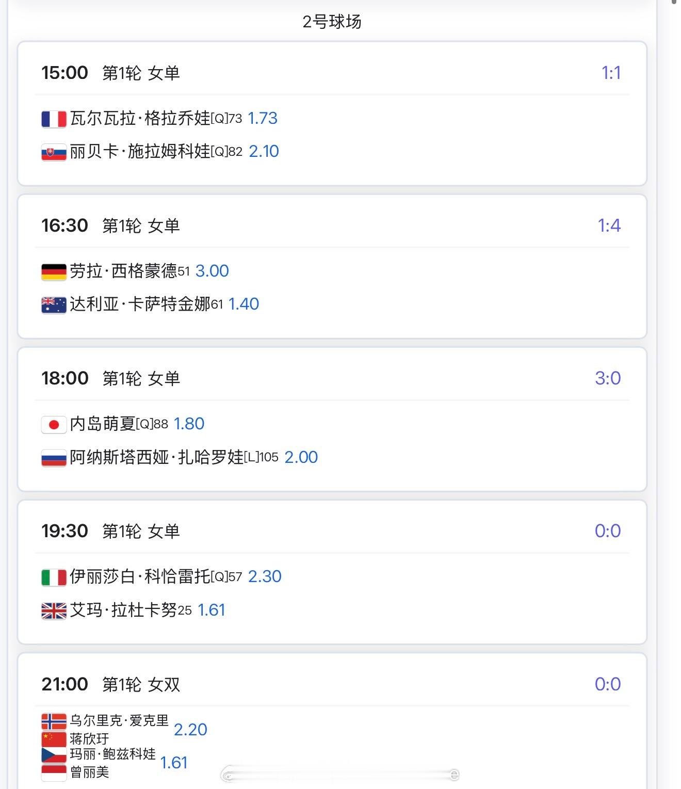Click the French flag beside 瓦尔瓦拉·格拉乔娃
This screenshot has height=789, width=681.
pyautogui.click(x=54, y=119)
